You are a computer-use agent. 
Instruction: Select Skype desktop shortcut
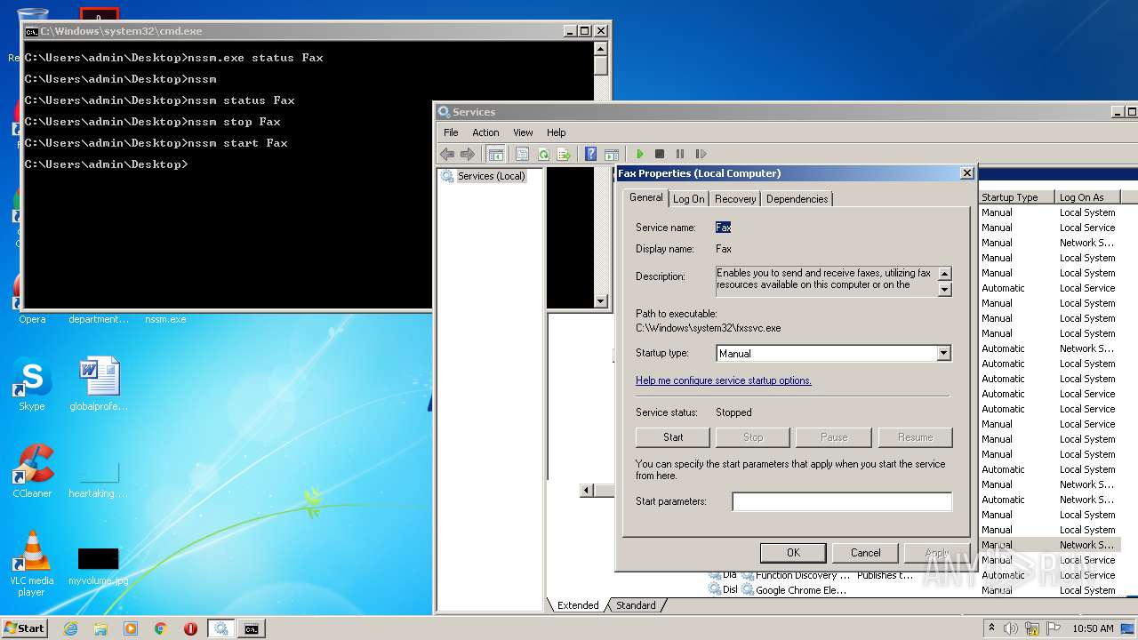coord(32,385)
